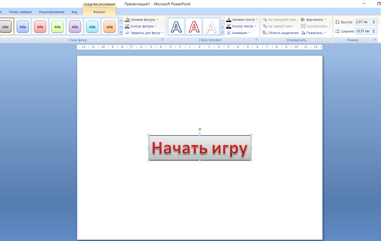381x241 pixels.
Task: Click the Анимация icon
Action: point(229,33)
